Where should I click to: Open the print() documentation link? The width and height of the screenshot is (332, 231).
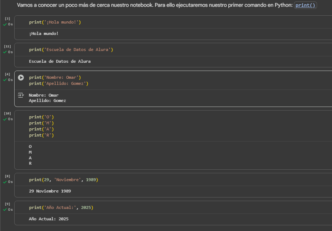coord(305,5)
